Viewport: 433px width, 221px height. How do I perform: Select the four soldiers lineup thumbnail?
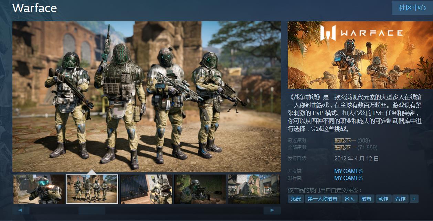point(92,189)
